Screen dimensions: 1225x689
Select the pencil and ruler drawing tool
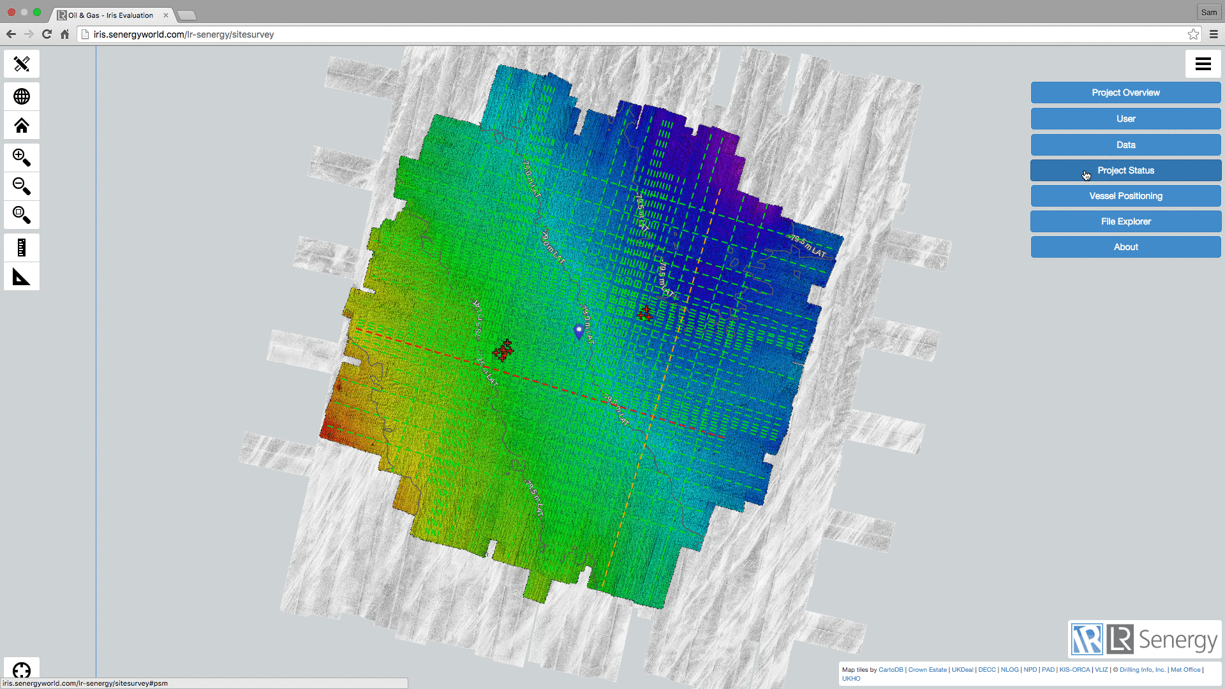(x=22, y=64)
